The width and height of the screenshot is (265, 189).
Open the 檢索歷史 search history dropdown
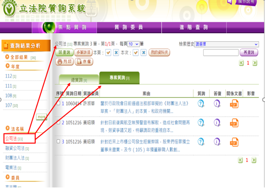(226, 44)
